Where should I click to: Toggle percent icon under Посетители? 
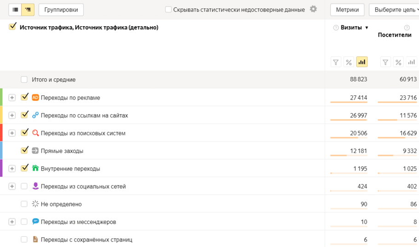point(398,62)
